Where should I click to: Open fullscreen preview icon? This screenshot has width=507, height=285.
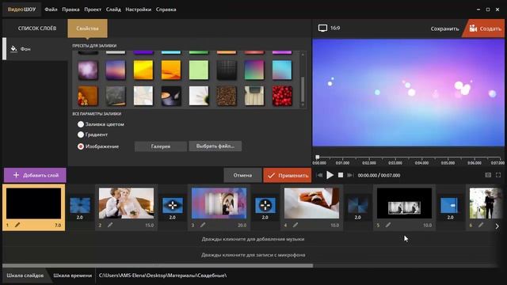[x=498, y=175]
